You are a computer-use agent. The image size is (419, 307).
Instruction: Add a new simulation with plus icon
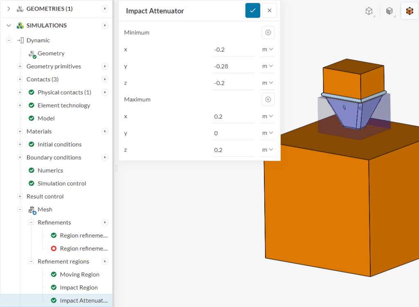click(105, 25)
